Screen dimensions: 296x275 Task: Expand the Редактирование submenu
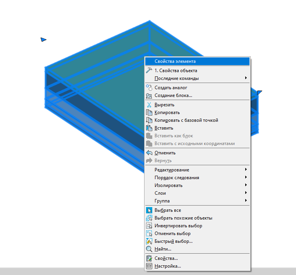click(246, 170)
